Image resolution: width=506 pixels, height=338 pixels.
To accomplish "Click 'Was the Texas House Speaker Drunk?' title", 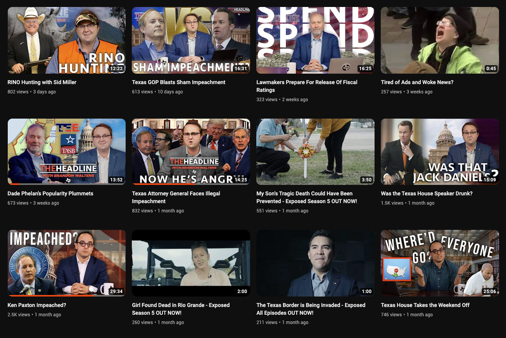I will click(427, 193).
